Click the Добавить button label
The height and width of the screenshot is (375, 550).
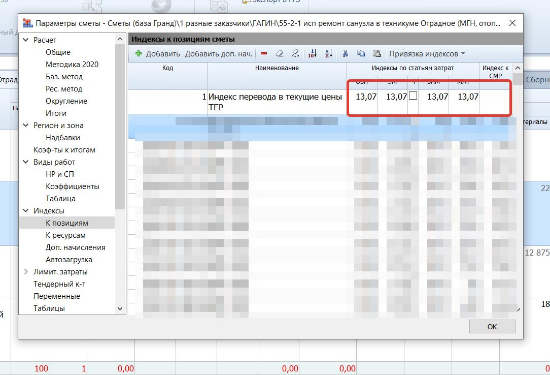tap(163, 54)
